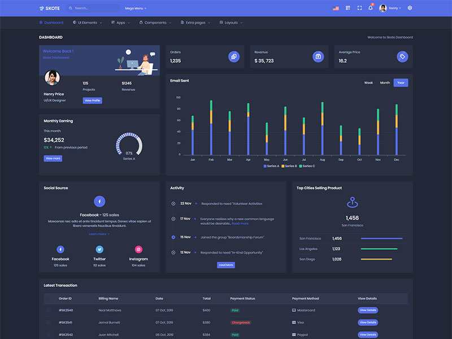
Task: Click the Twitter social icon
Action: 99,249
